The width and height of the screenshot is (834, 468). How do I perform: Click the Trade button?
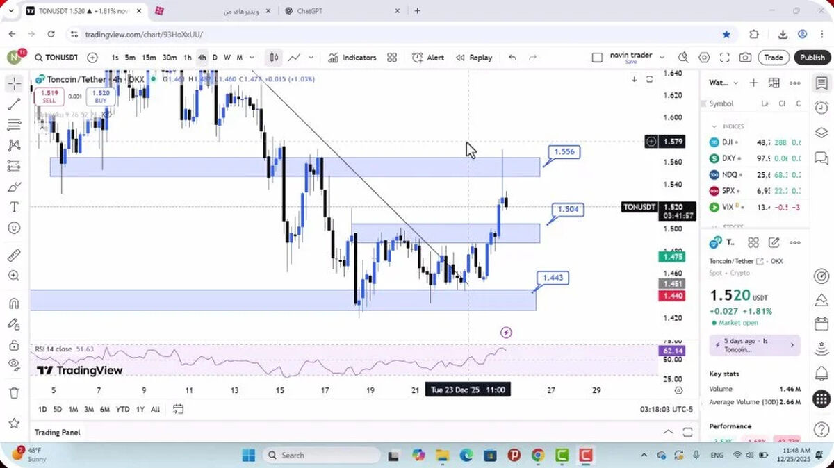coord(774,58)
